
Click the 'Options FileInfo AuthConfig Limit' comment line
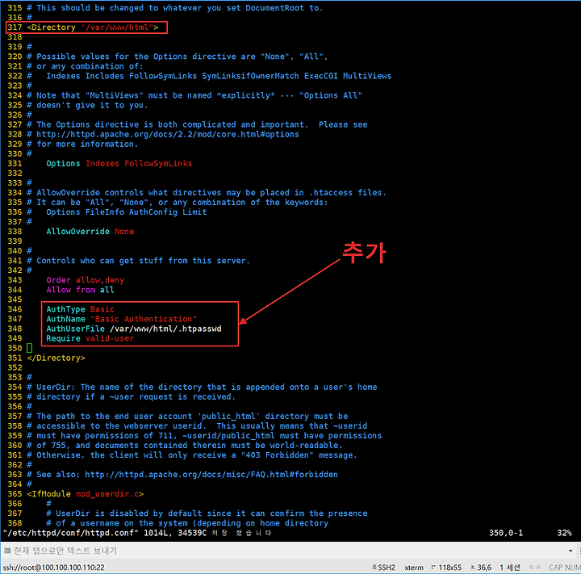coord(117,212)
